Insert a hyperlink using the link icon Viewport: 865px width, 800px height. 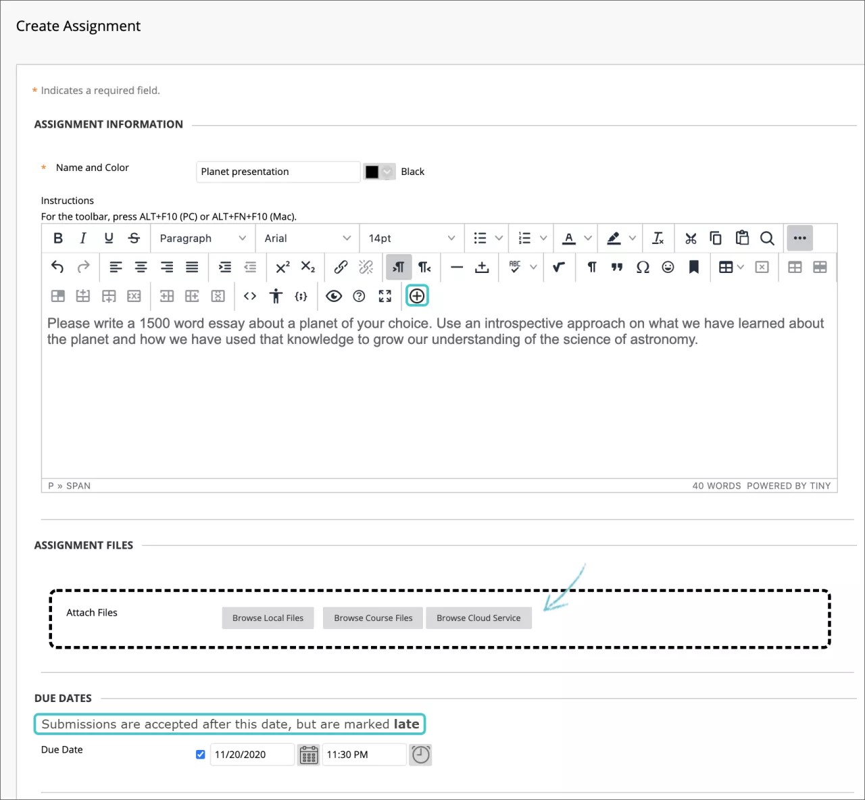pyautogui.click(x=340, y=267)
